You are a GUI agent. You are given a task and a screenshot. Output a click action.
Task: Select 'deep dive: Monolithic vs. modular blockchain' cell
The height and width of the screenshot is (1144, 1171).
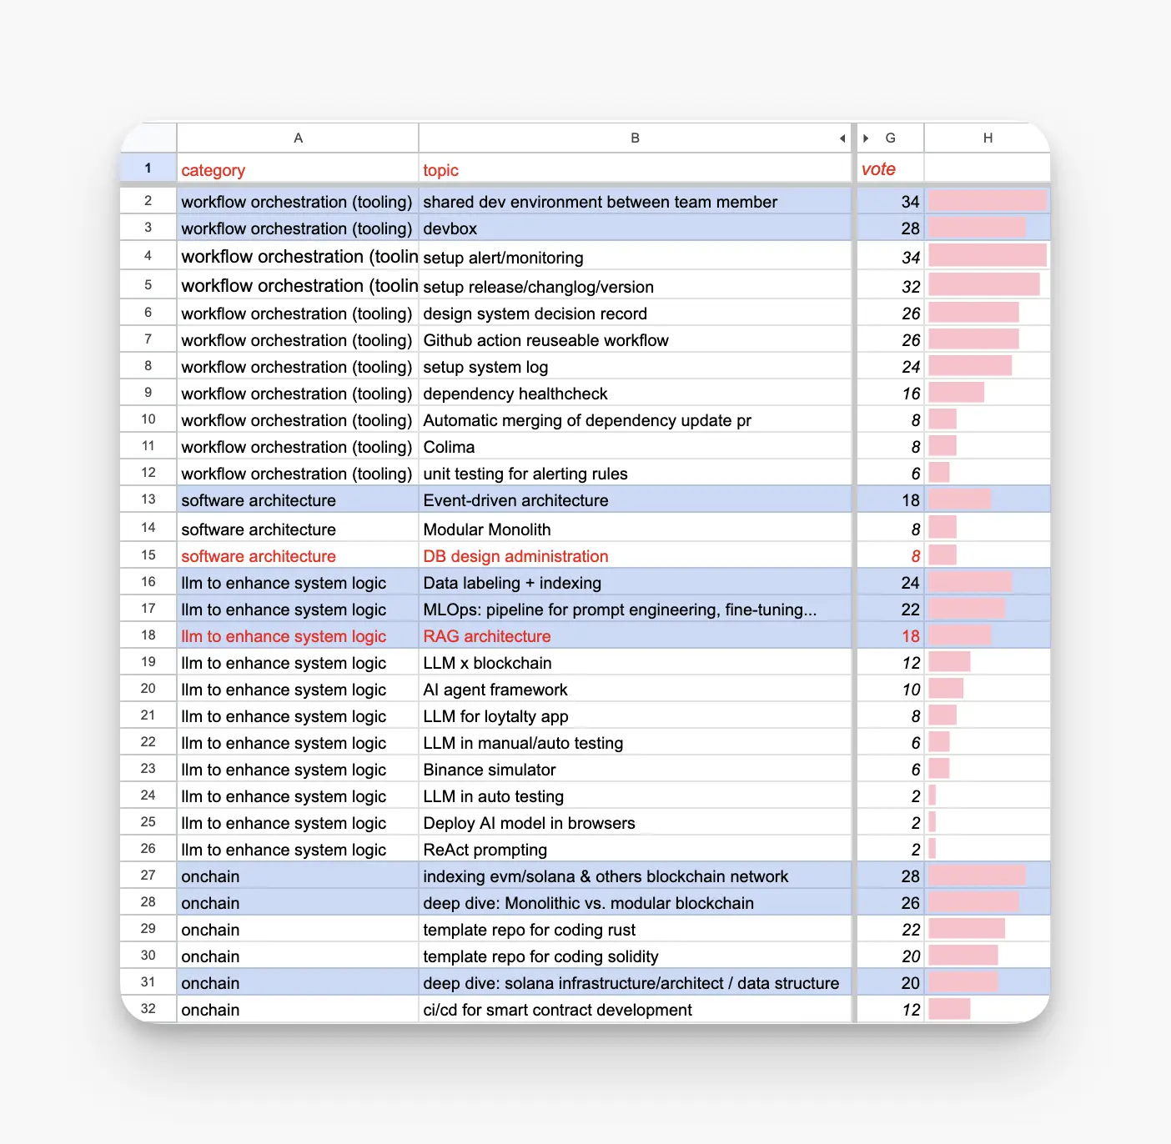click(635, 902)
